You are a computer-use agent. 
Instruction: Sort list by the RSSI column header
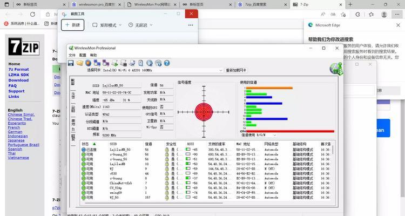(190, 144)
